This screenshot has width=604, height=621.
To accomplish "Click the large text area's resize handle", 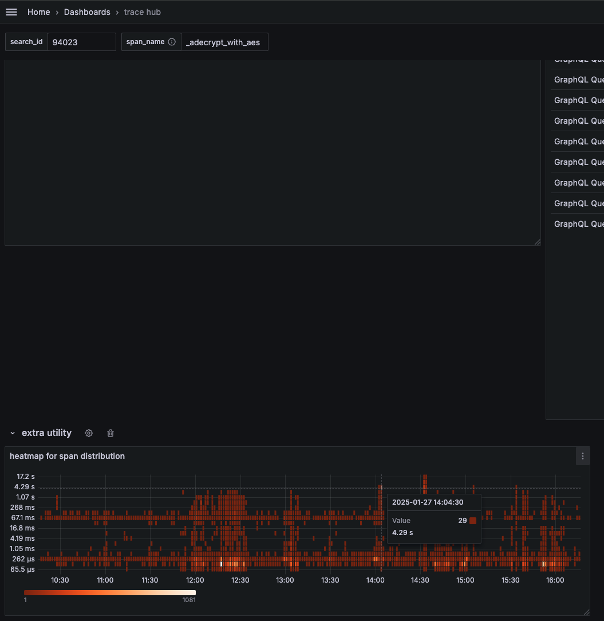I will (537, 242).
